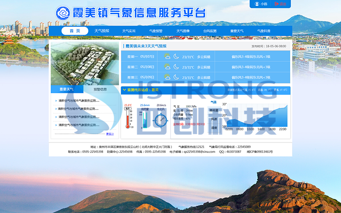Click the username 小陈
The width and height of the screenshot is (341, 213).
click(264, 4)
